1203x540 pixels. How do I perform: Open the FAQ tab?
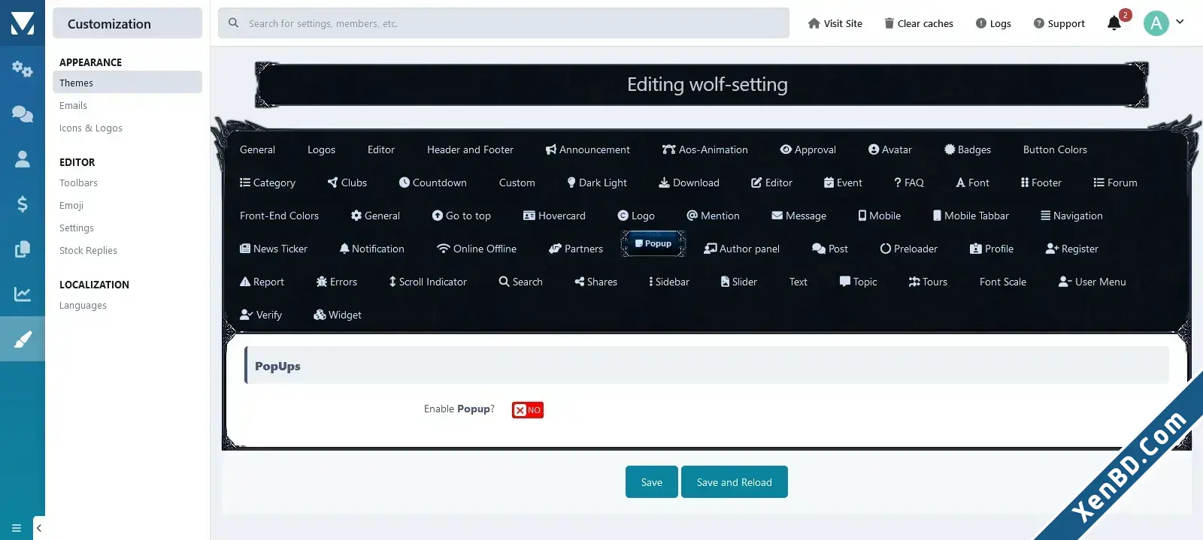909,183
